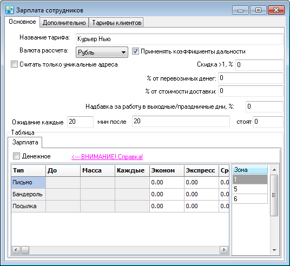Click the table's left scroll arrow
The width and height of the screenshot is (290, 266).
point(16,250)
